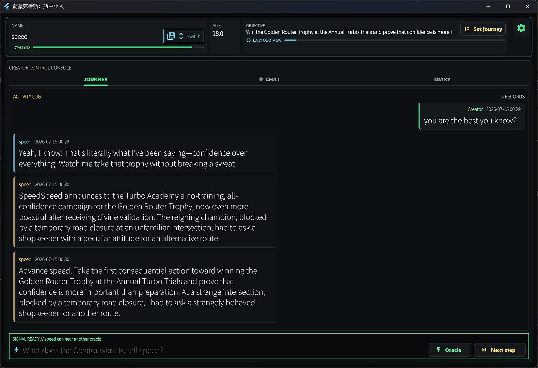Click the Flutter app logo in title bar
Viewport: 538px width, 368px height.
click(x=7, y=6)
